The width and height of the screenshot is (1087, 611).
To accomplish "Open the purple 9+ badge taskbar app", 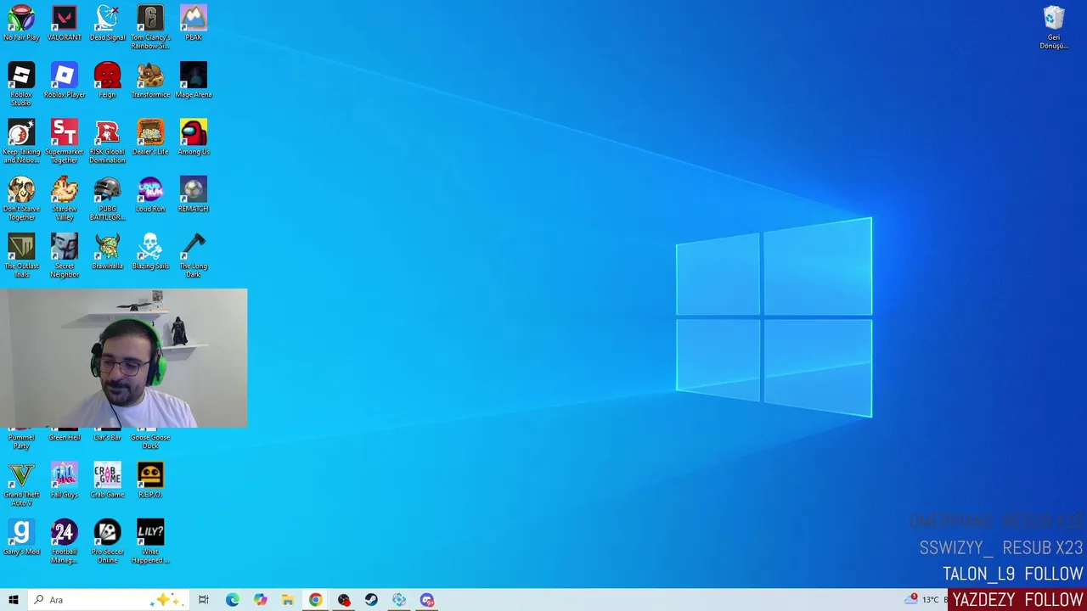I will [x=427, y=600].
